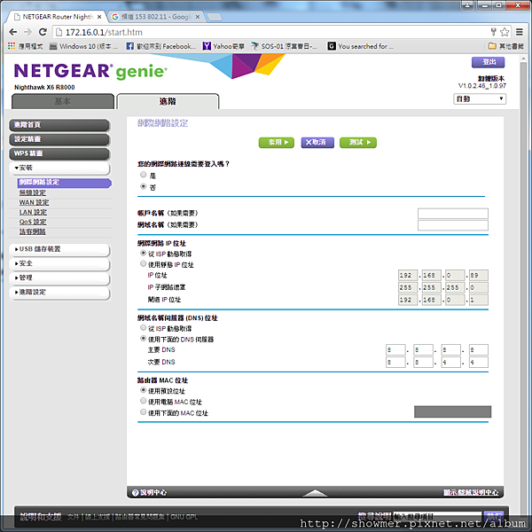Select the Advanced (進階) tab
Viewport: 532px width, 532px height.
click(x=168, y=101)
